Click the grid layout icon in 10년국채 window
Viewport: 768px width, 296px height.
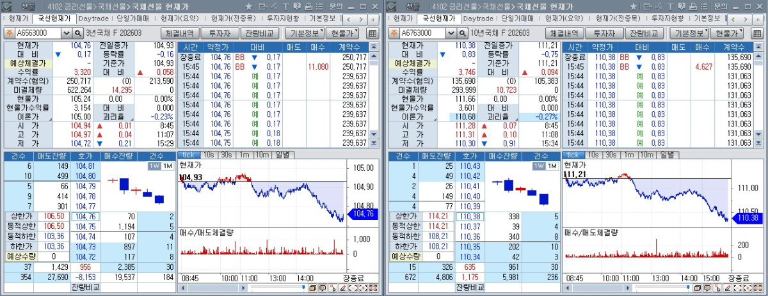tap(757, 33)
